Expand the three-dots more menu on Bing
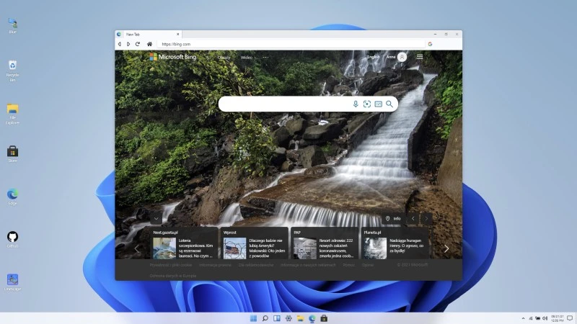The height and width of the screenshot is (324, 577). point(265,58)
